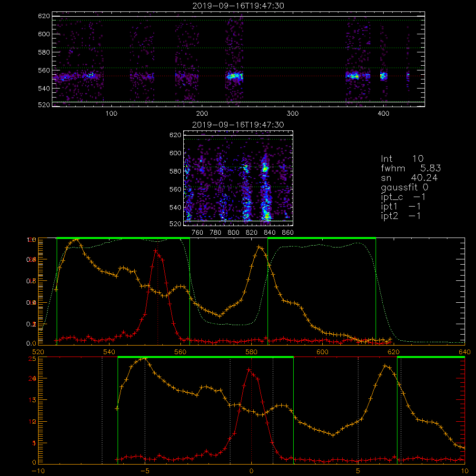Click the 25 label on the bottom plot y-axis
Viewport: 476px width, 476px height.
[x=32, y=359]
